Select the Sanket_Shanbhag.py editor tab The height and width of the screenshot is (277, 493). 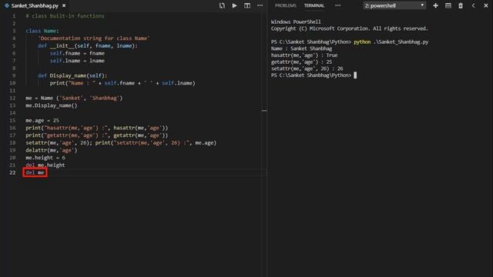click(35, 5)
